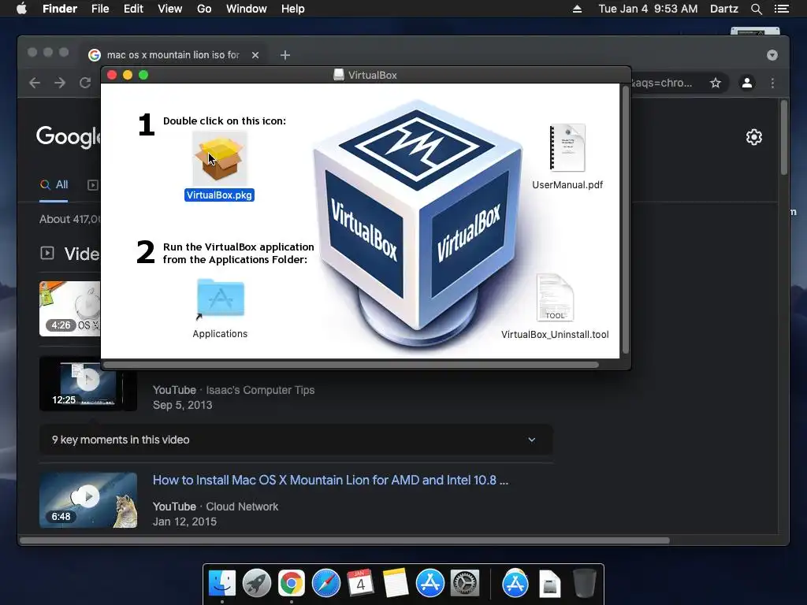Click VirtualBox window horizontal scrollbar
This screenshot has width=807, height=605.
pos(351,365)
